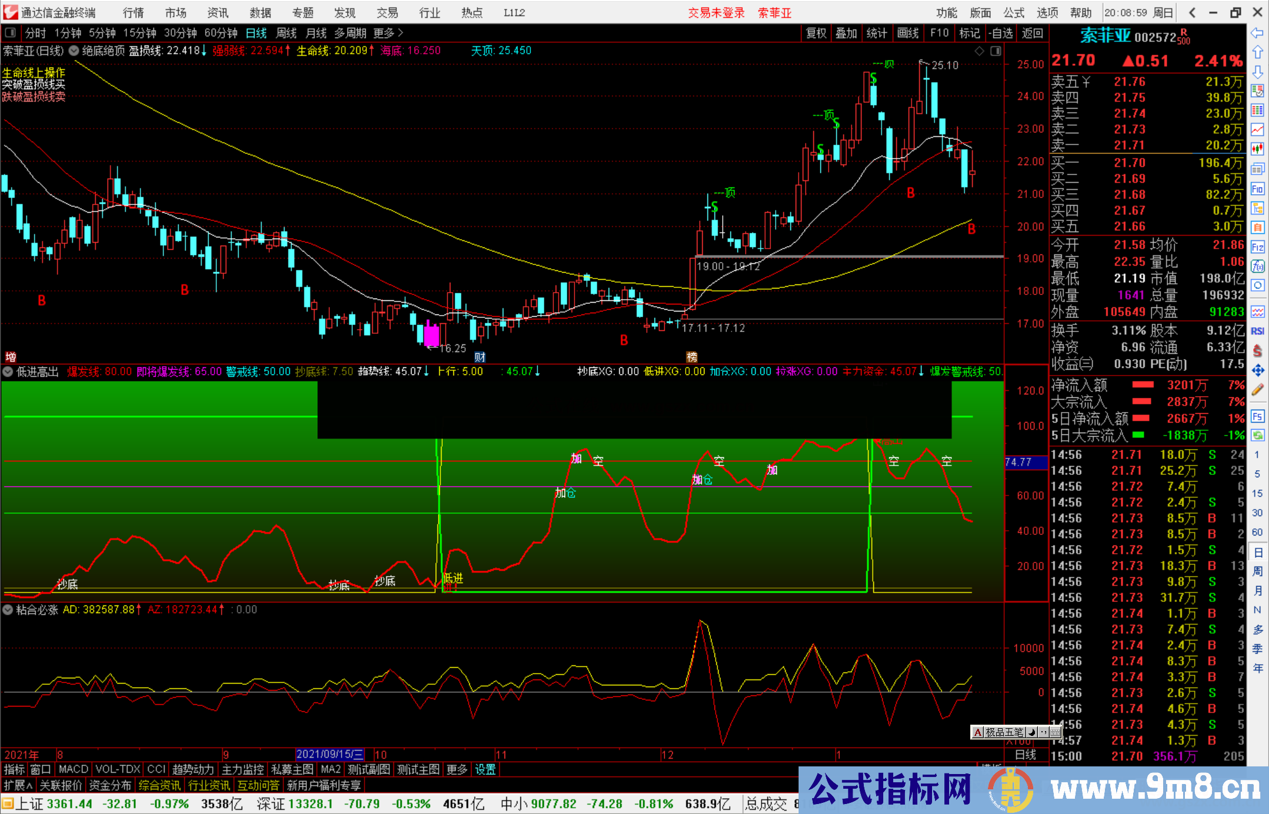Switch to the 周线 period tab
The width and height of the screenshot is (1269, 814).
[x=286, y=33]
